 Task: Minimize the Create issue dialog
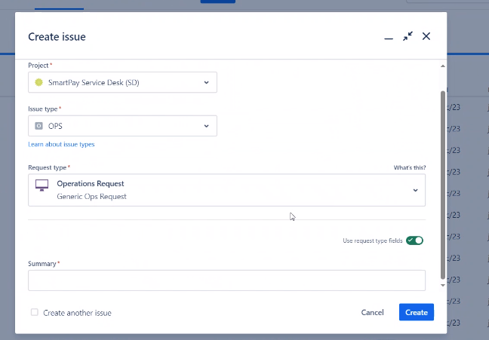click(x=389, y=38)
